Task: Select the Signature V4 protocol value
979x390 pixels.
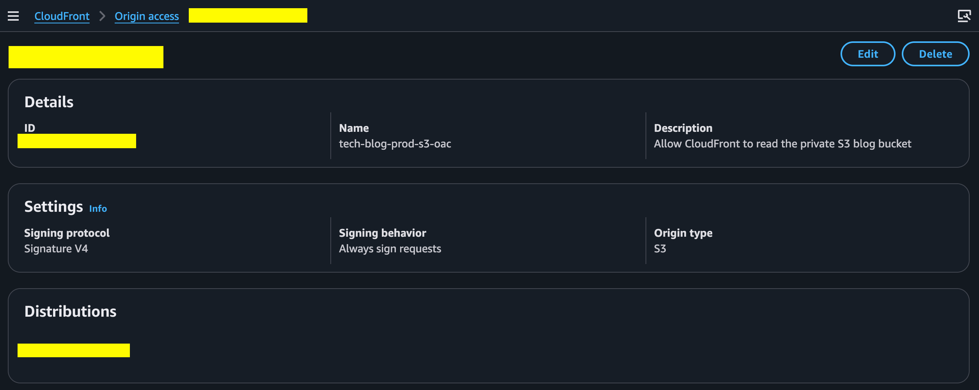Action: (x=56, y=249)
